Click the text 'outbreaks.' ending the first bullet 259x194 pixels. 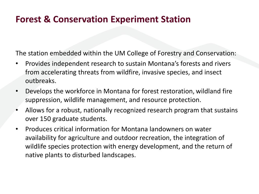[x=41, y=81]
